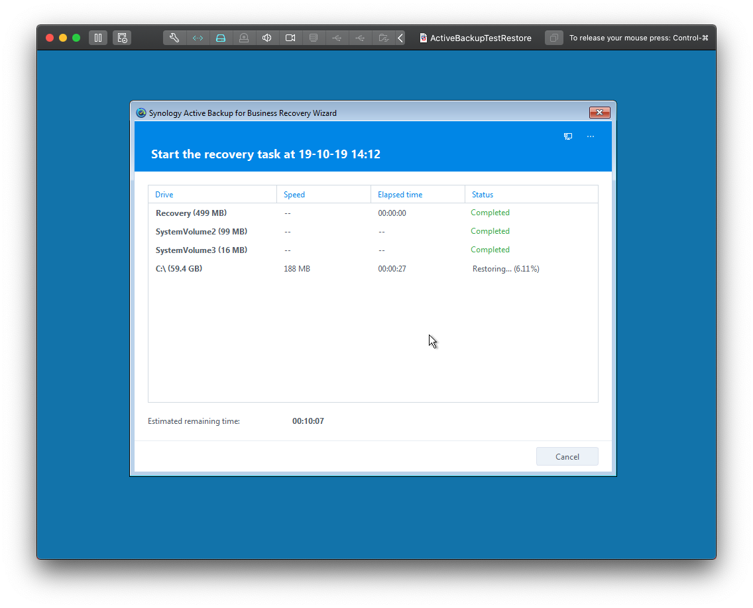This screenshot has width=753, height=608.
Task: Click the printer device toolbar icon
Action: point(314,38)
